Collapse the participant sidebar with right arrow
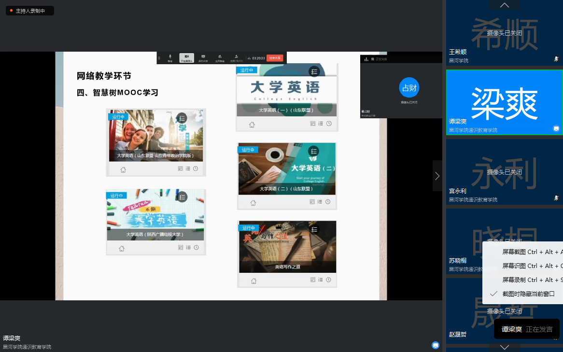The width and height of the screenshot is (563, 352). click(x=437, y=176)
